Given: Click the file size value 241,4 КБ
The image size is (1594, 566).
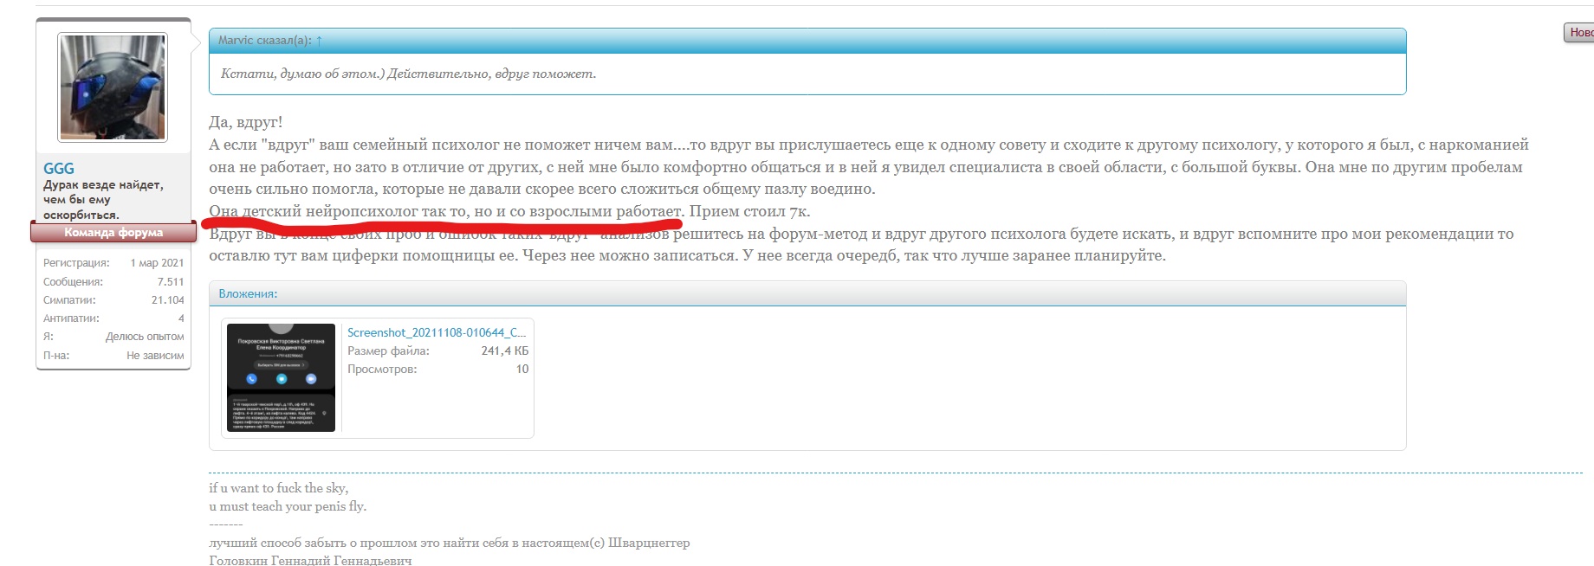Looking at the screenshot, I should pyautogui.click(x=504, y=351).
